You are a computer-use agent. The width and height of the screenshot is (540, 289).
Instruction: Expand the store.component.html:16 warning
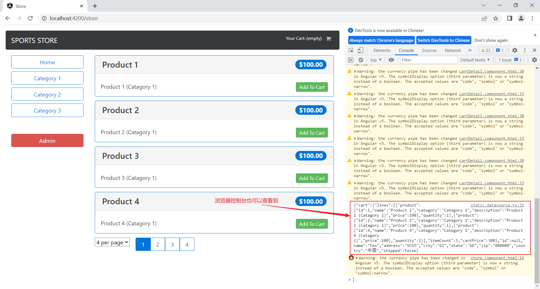point(357,258)
